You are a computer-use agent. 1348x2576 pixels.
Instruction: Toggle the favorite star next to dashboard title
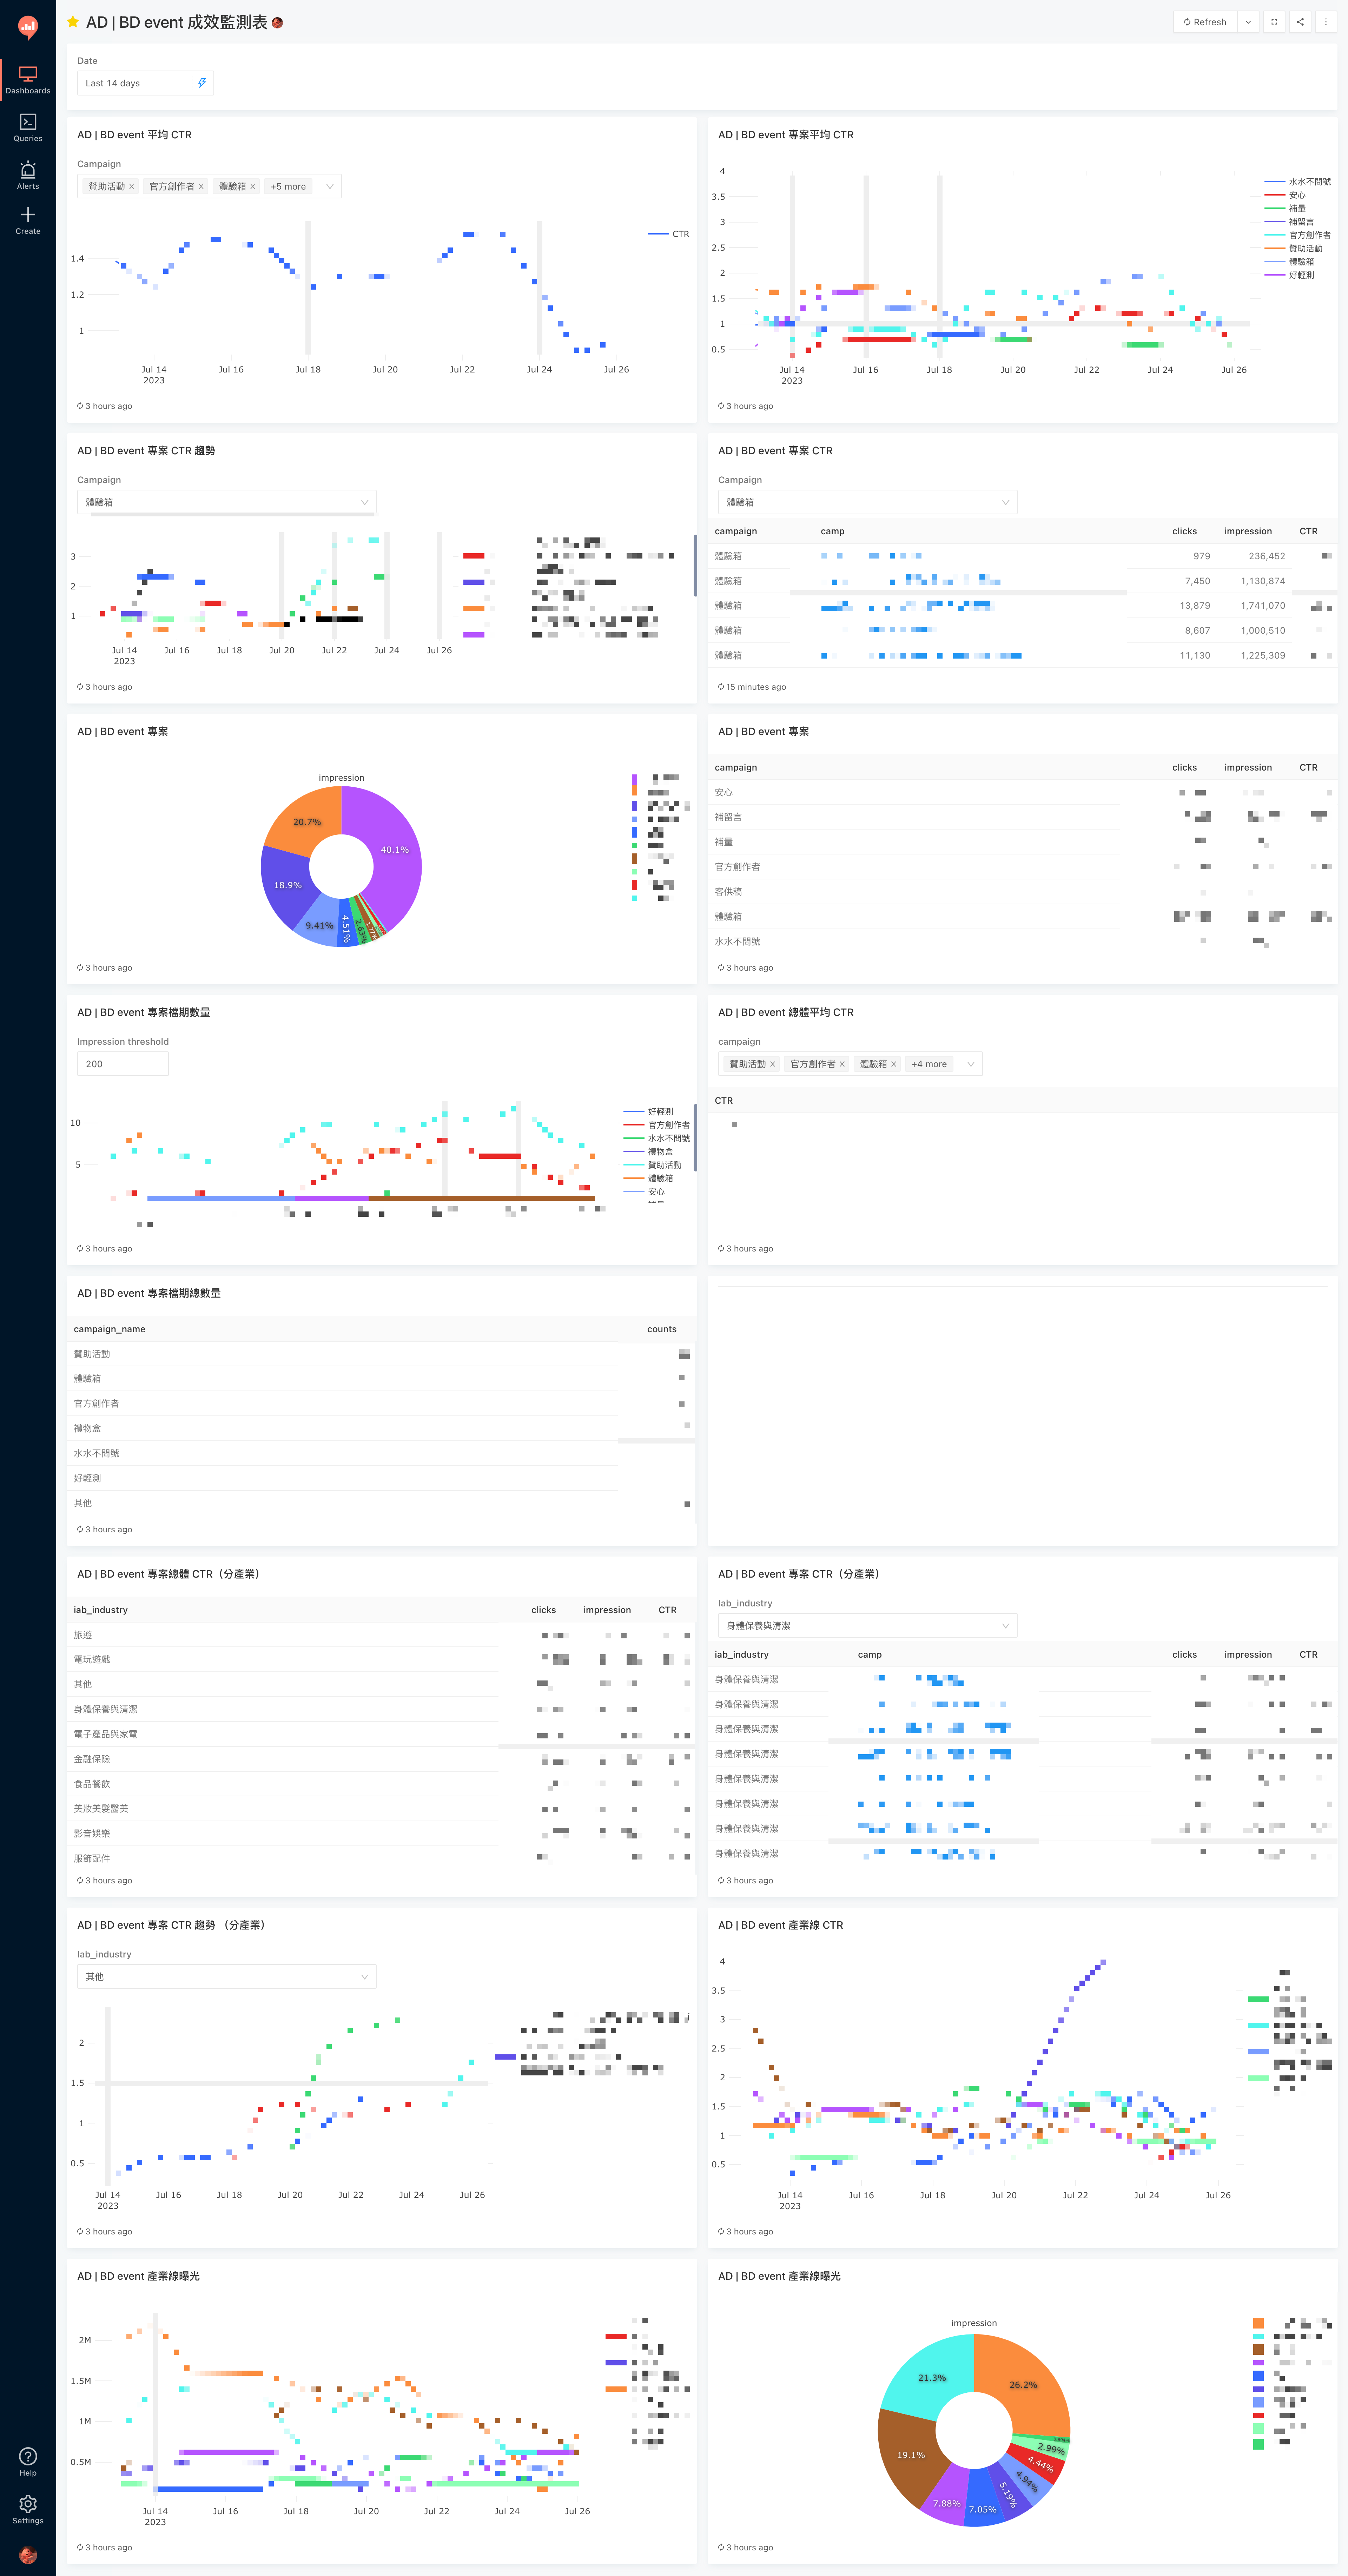pos(73,22)
